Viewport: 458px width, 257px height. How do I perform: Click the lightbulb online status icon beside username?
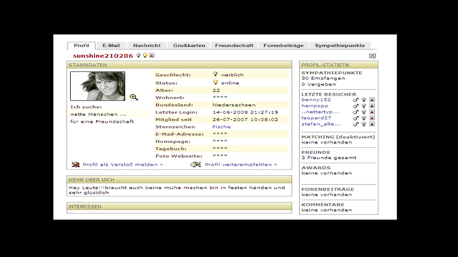pos(145,56)
